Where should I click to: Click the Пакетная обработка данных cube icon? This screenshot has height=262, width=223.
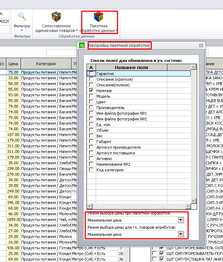[99, 17]
